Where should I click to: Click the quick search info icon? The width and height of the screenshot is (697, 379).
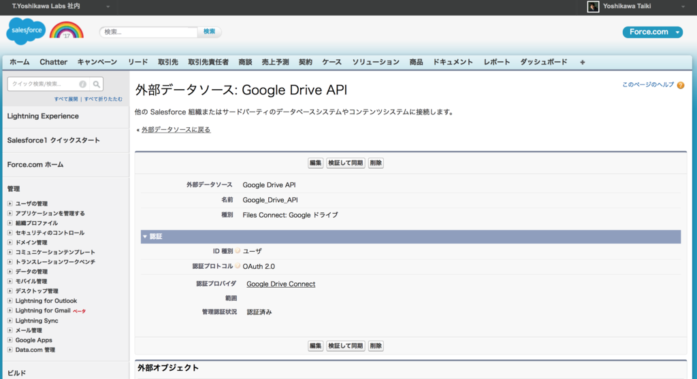point(82,84)
